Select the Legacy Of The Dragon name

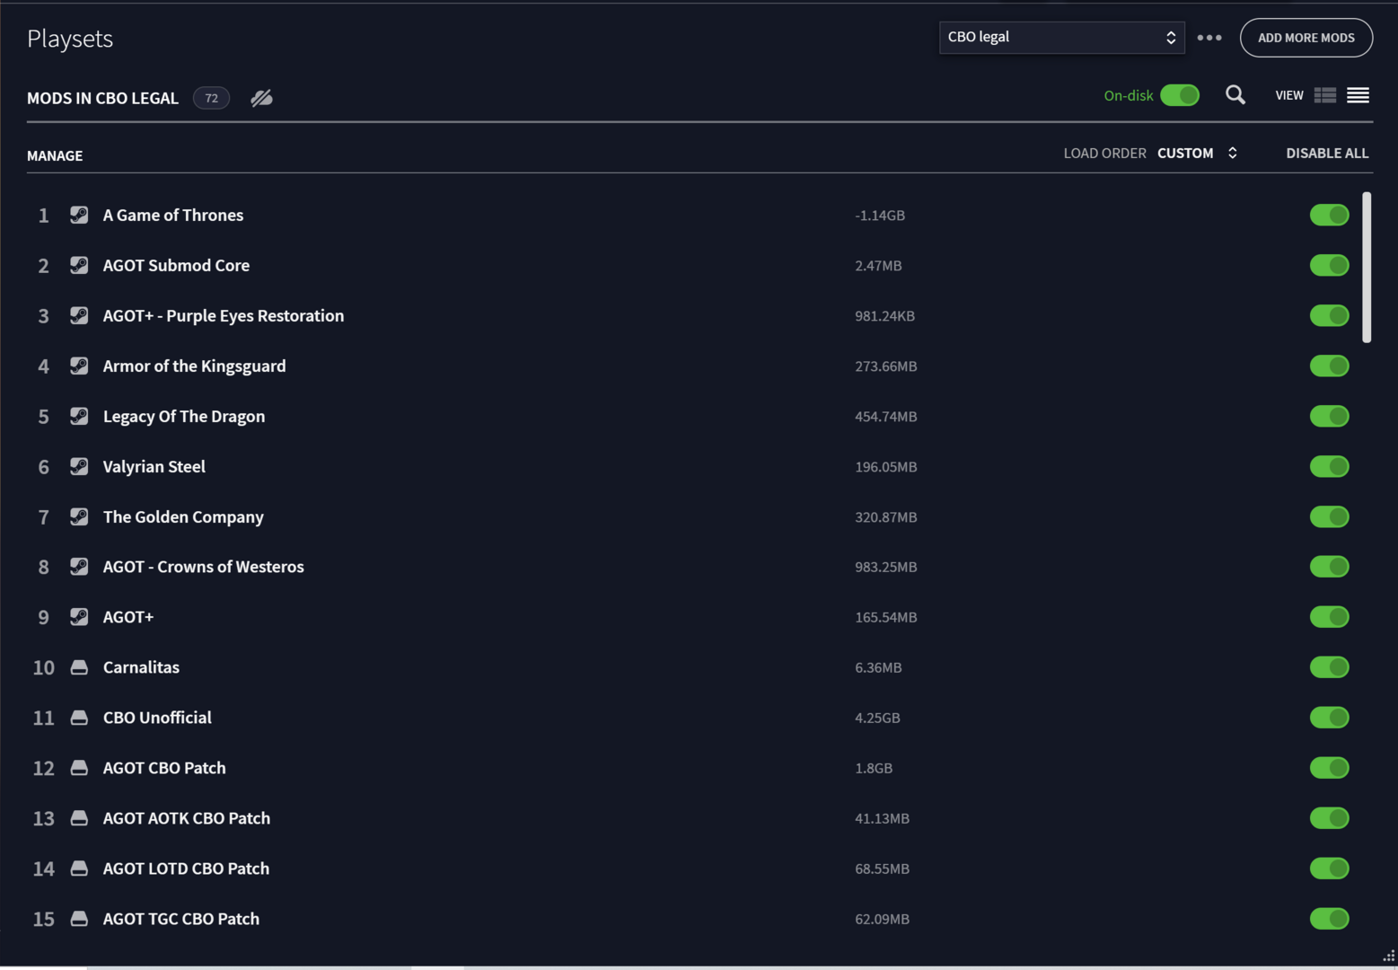point(184,416)
